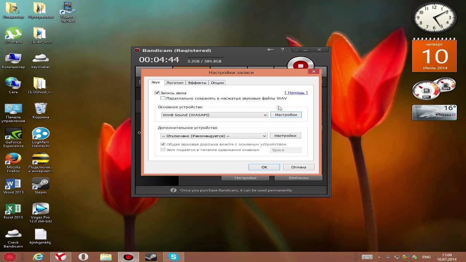The width and height of the screenshot is (466, 262).
Task: Open the Корзина recycle bin
Action: (40, 111)
